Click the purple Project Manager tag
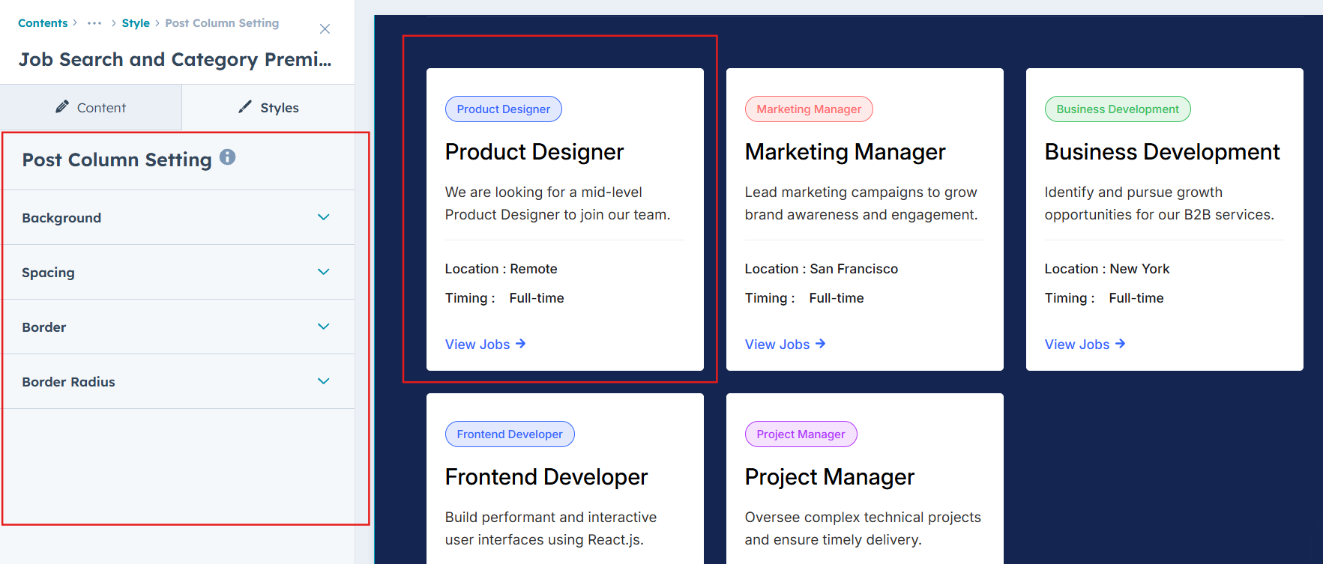Viewport: 1323px width, 564px height. pos(801,434)
